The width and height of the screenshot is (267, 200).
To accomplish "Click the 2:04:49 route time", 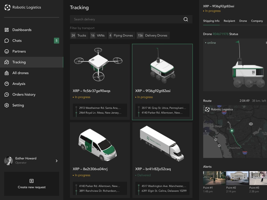I will click(244, 101).
